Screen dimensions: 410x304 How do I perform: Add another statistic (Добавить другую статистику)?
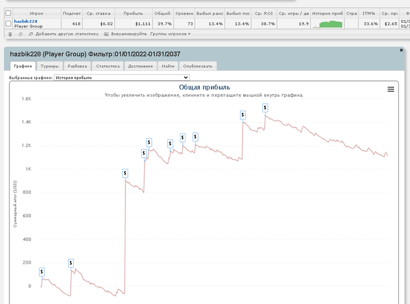64,34
